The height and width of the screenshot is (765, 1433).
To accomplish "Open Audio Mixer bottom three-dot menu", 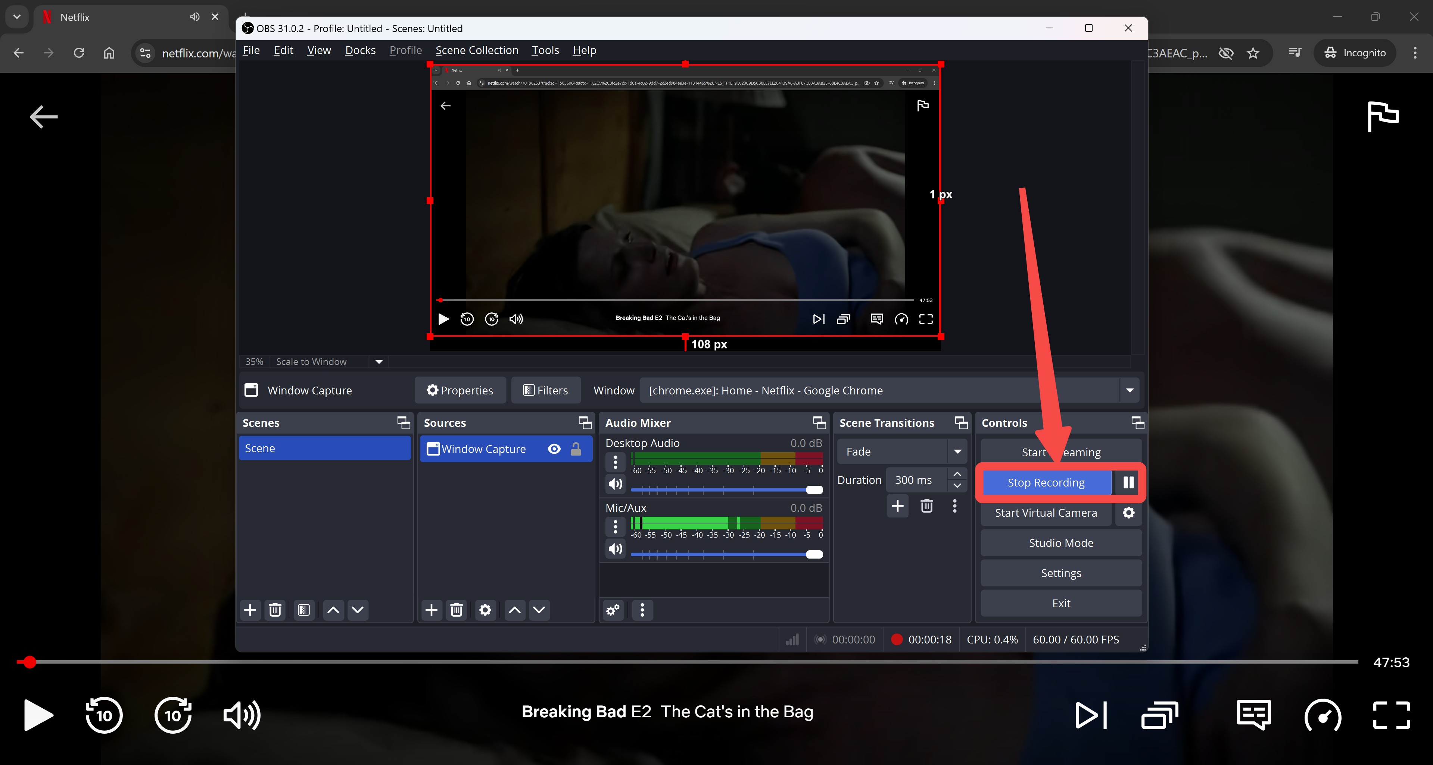I will (x=642, y=610).
